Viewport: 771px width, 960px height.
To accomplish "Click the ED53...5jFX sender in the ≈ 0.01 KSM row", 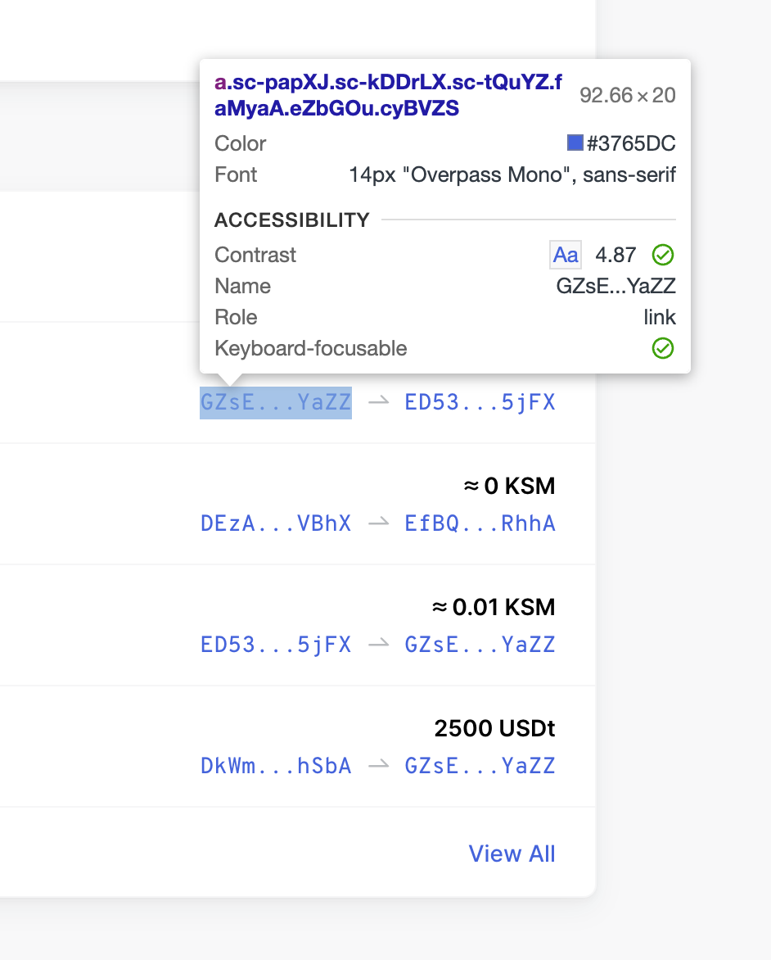I will pyautogui.click(x=276, y=644).
